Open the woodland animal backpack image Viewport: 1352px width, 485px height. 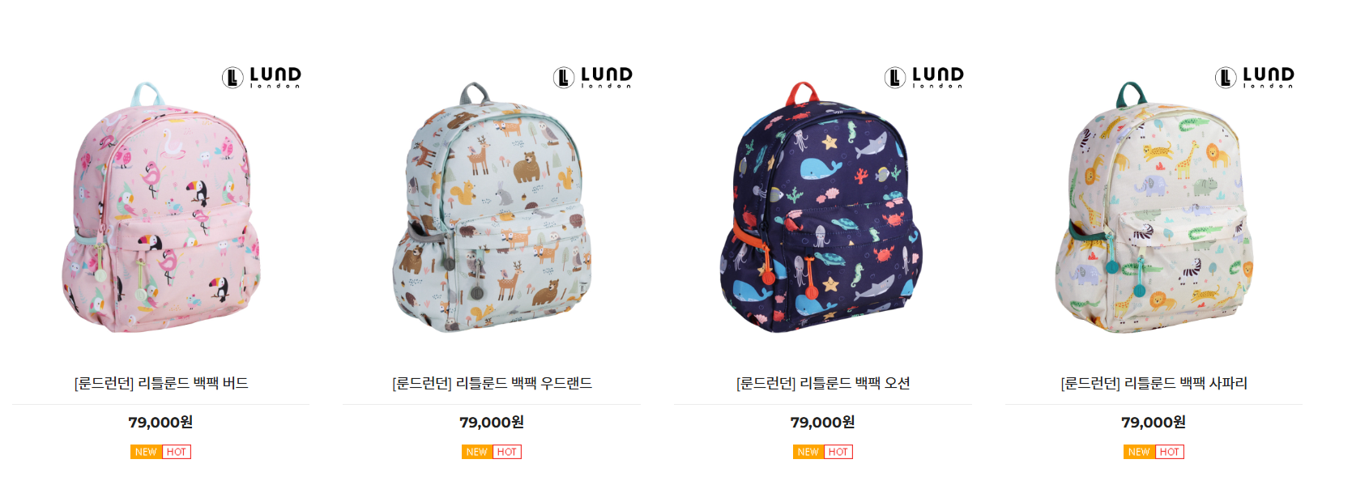click(493, 207)
